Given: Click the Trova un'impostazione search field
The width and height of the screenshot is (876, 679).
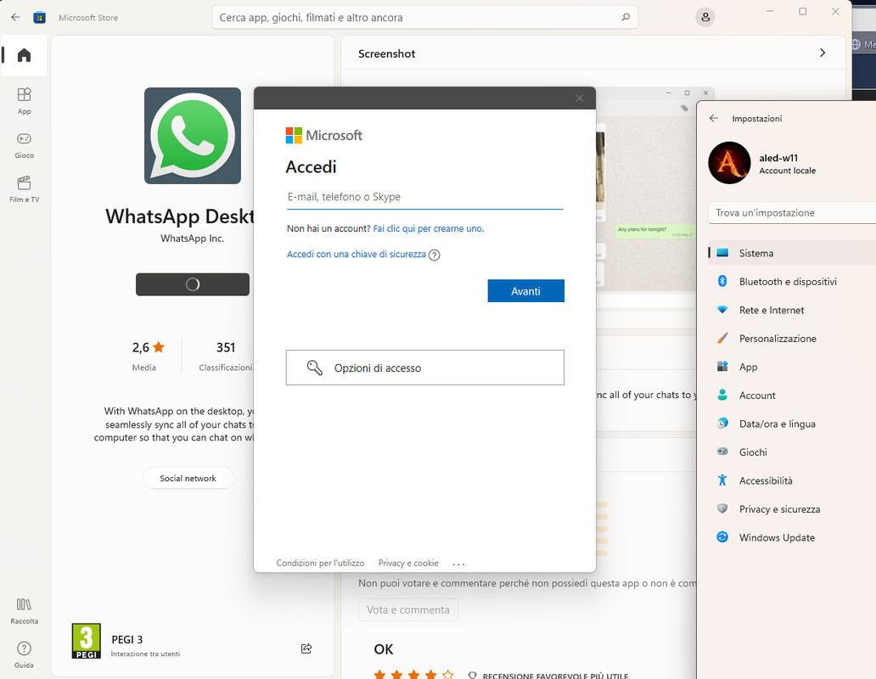Looking at the screenshot, I should 792,213.
